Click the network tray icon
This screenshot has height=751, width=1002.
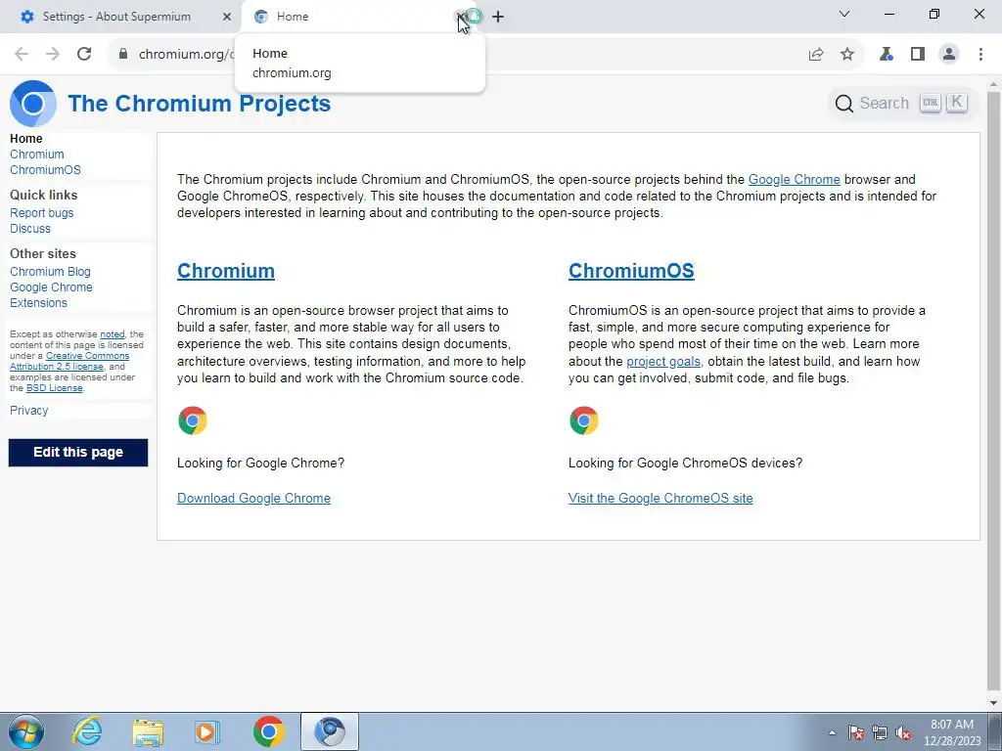click(x=880, y=732)
